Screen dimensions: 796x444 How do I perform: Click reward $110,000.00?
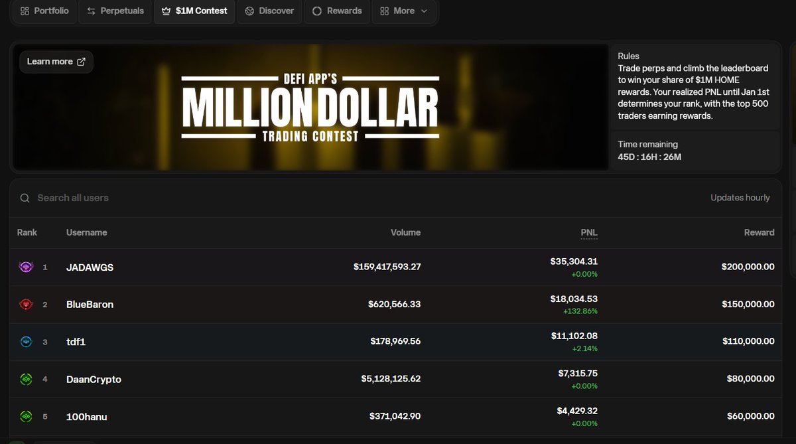pyautogui.click(x=748, y=342)
